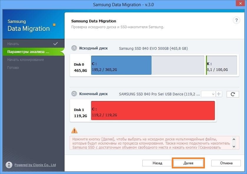Click the checkmark icon next to Начать

55,44
